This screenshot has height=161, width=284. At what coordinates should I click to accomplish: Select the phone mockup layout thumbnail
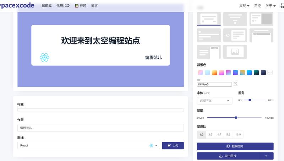209,52
